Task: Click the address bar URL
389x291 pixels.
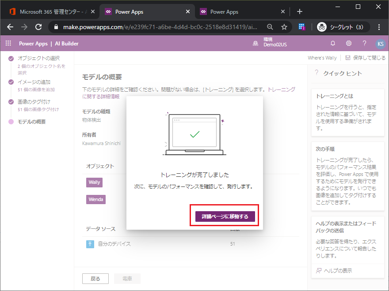Action: 160,27
